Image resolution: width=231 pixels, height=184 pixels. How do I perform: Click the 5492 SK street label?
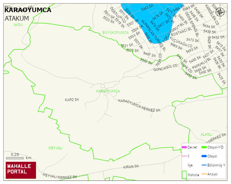[191, 76]
